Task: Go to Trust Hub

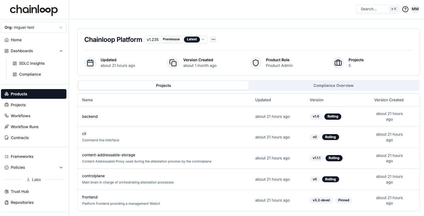Action: [19, 191]
